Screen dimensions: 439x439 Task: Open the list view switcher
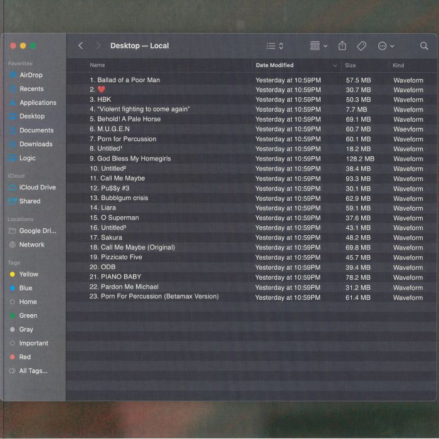tap(275, 46)
